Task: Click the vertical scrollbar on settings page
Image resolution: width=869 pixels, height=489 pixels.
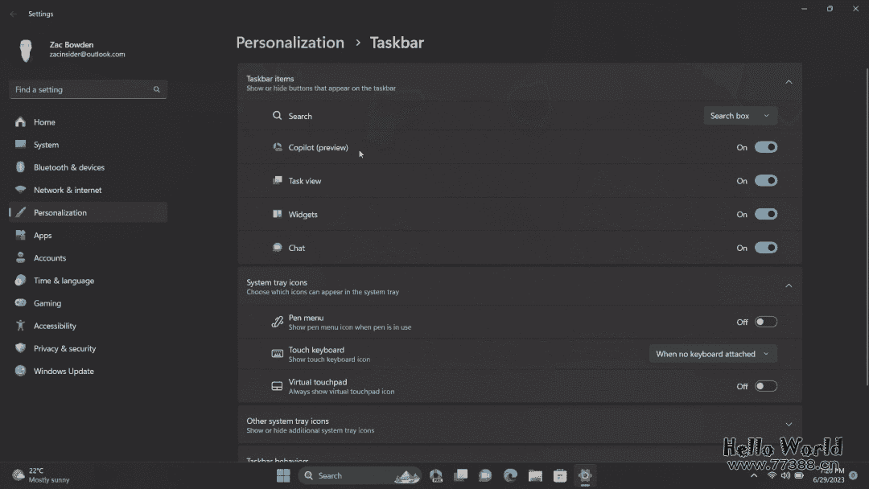Action: tap(867, 227)
